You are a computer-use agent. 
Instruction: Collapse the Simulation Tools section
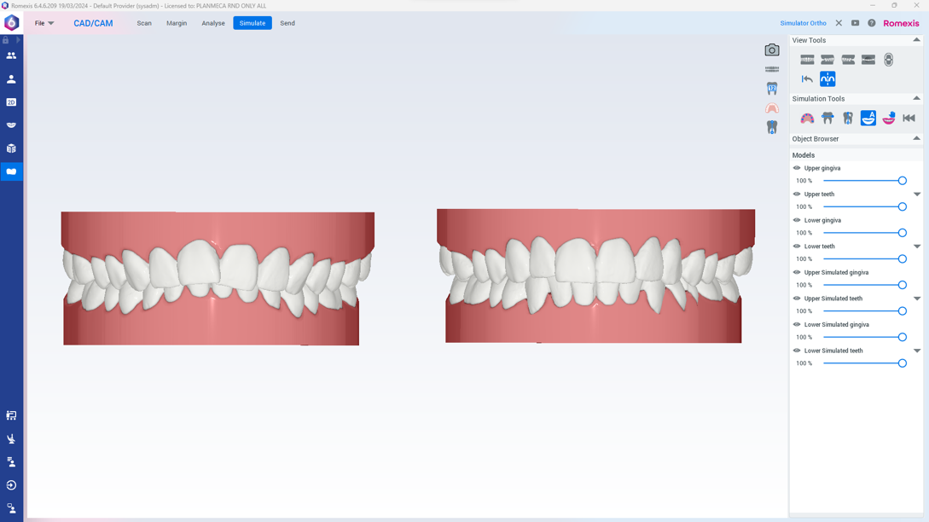[x=916, y=98]
